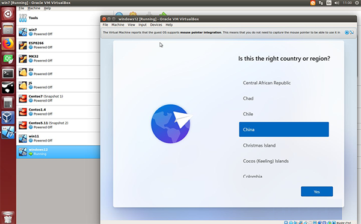361x224 pixels.
Task: Open the Ubuntu dash search launcher
Action: pos(8,14)
